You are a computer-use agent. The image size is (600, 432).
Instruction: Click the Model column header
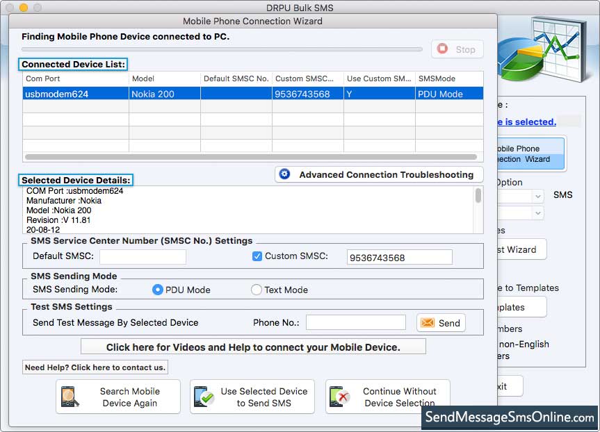point(165,78)
